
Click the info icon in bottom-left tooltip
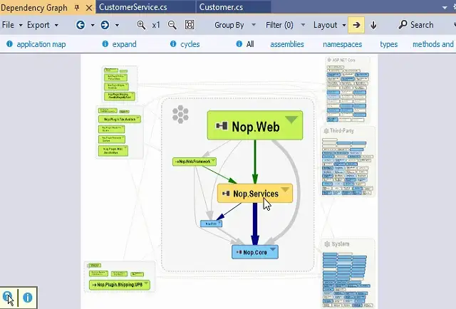[x=28, y=298]
